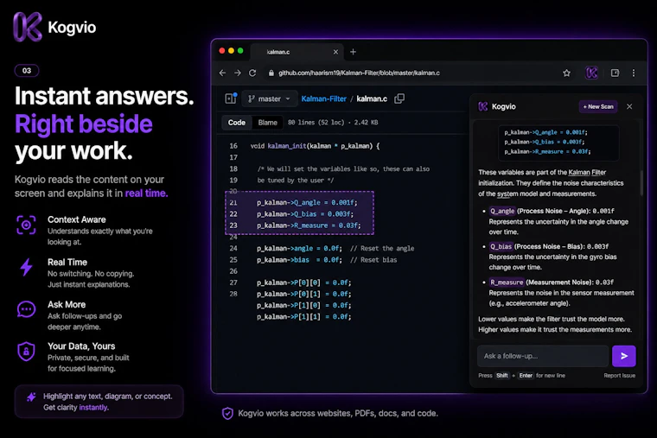Bookmark the page with the star icon

click(566, 73)
